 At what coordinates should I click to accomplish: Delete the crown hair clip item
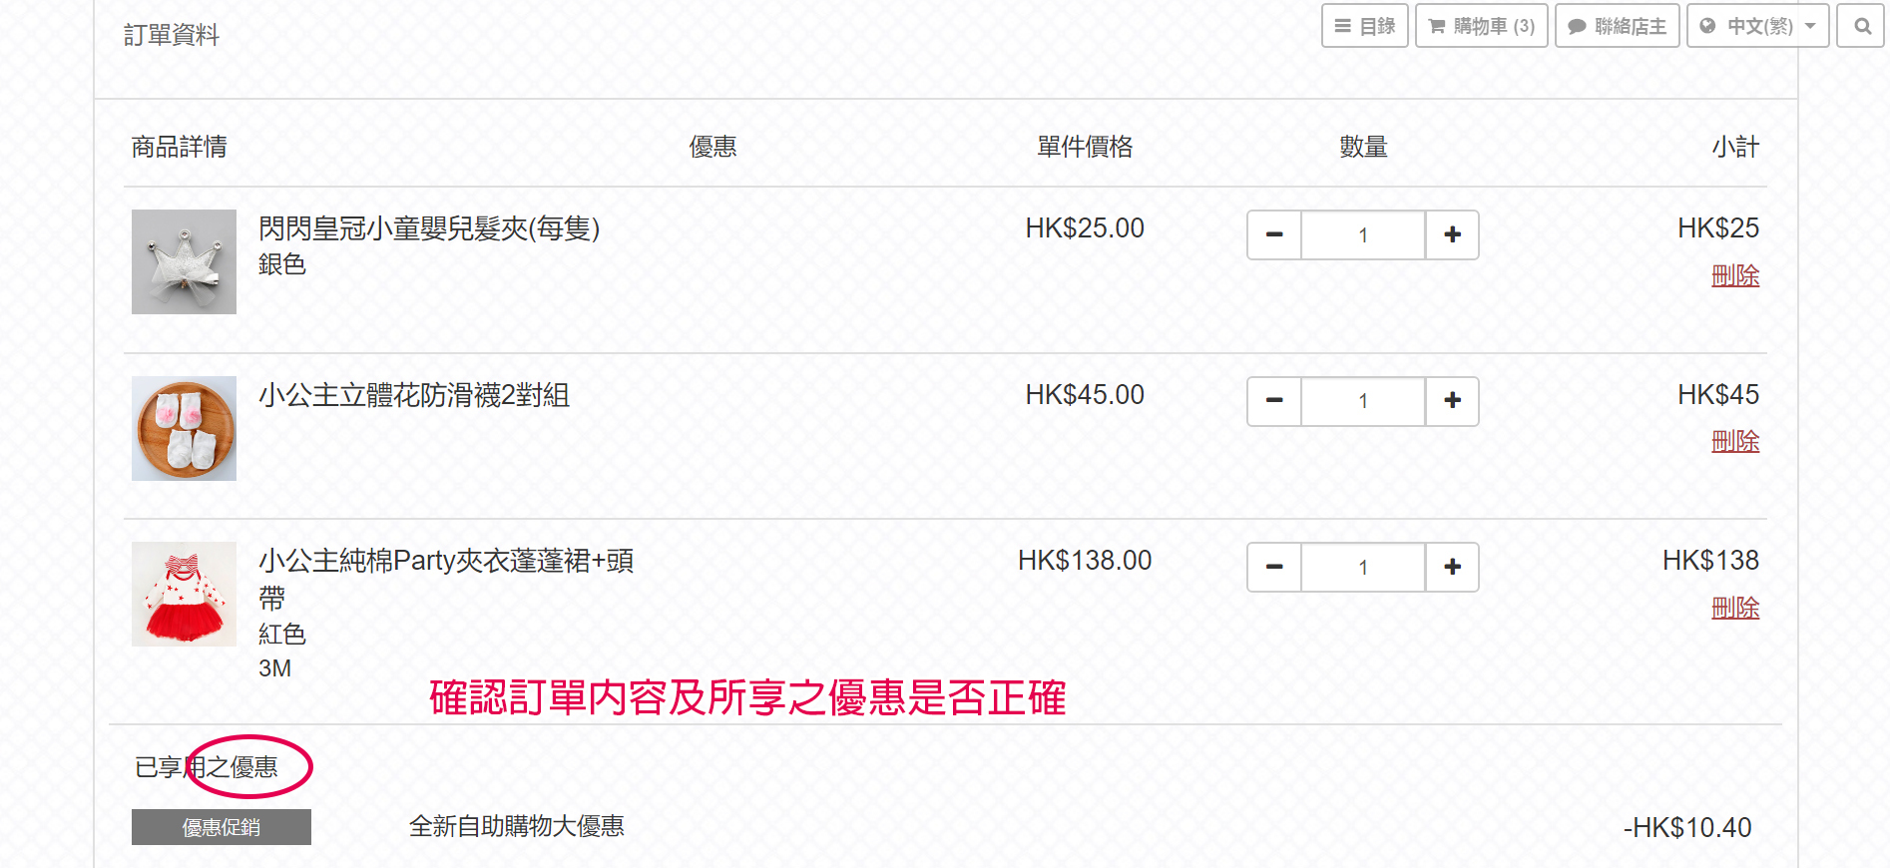[1734, 275]
